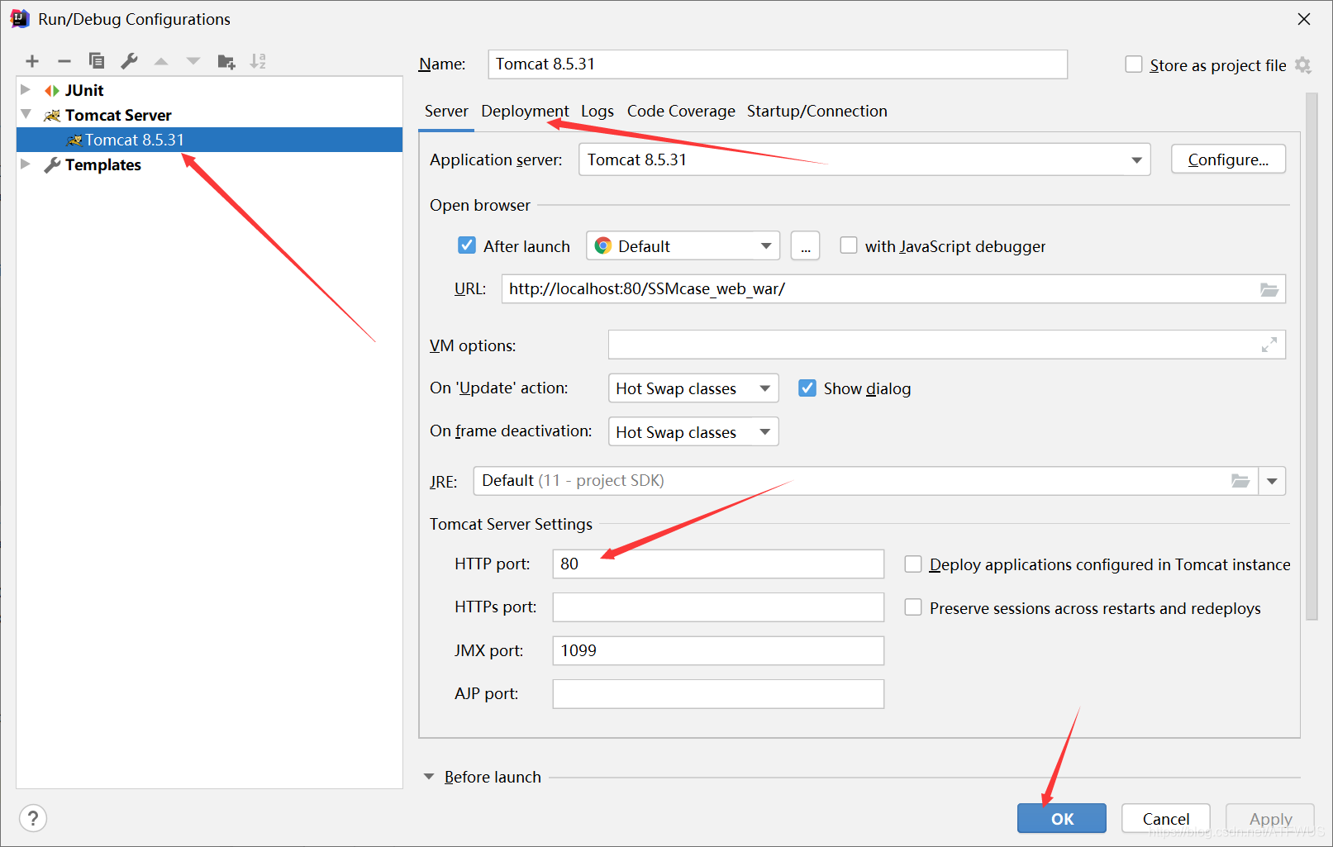
Task: Click the URL input field
Action: point(893,289)
